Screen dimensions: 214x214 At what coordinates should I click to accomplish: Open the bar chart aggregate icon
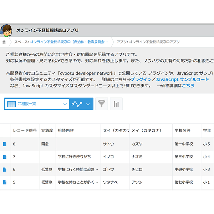point(116,104)
